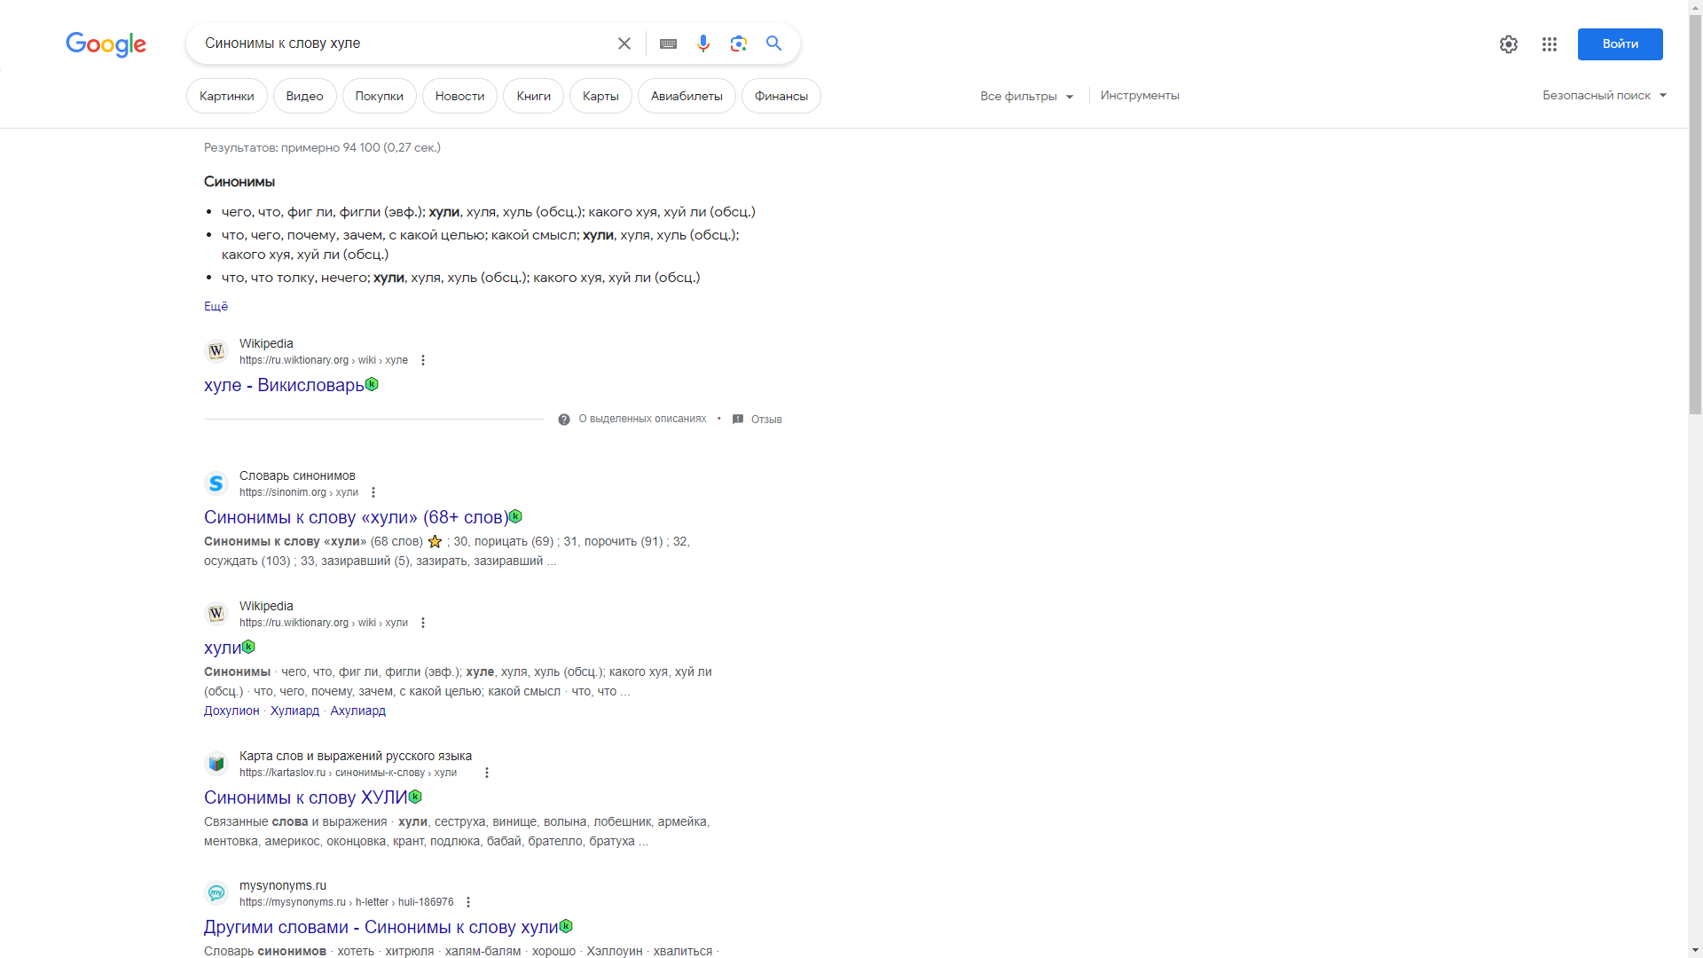Screen dimensions: 1703x958
Task: Open three-dot menu for kartaslov.ru result
Action: coord(487,773)
